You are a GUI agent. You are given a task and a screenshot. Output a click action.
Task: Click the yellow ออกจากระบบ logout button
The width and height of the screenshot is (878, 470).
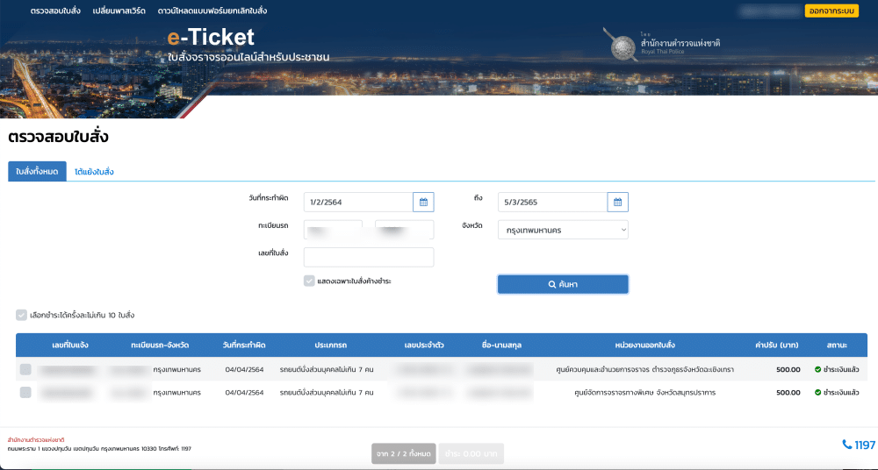point(831,11)
